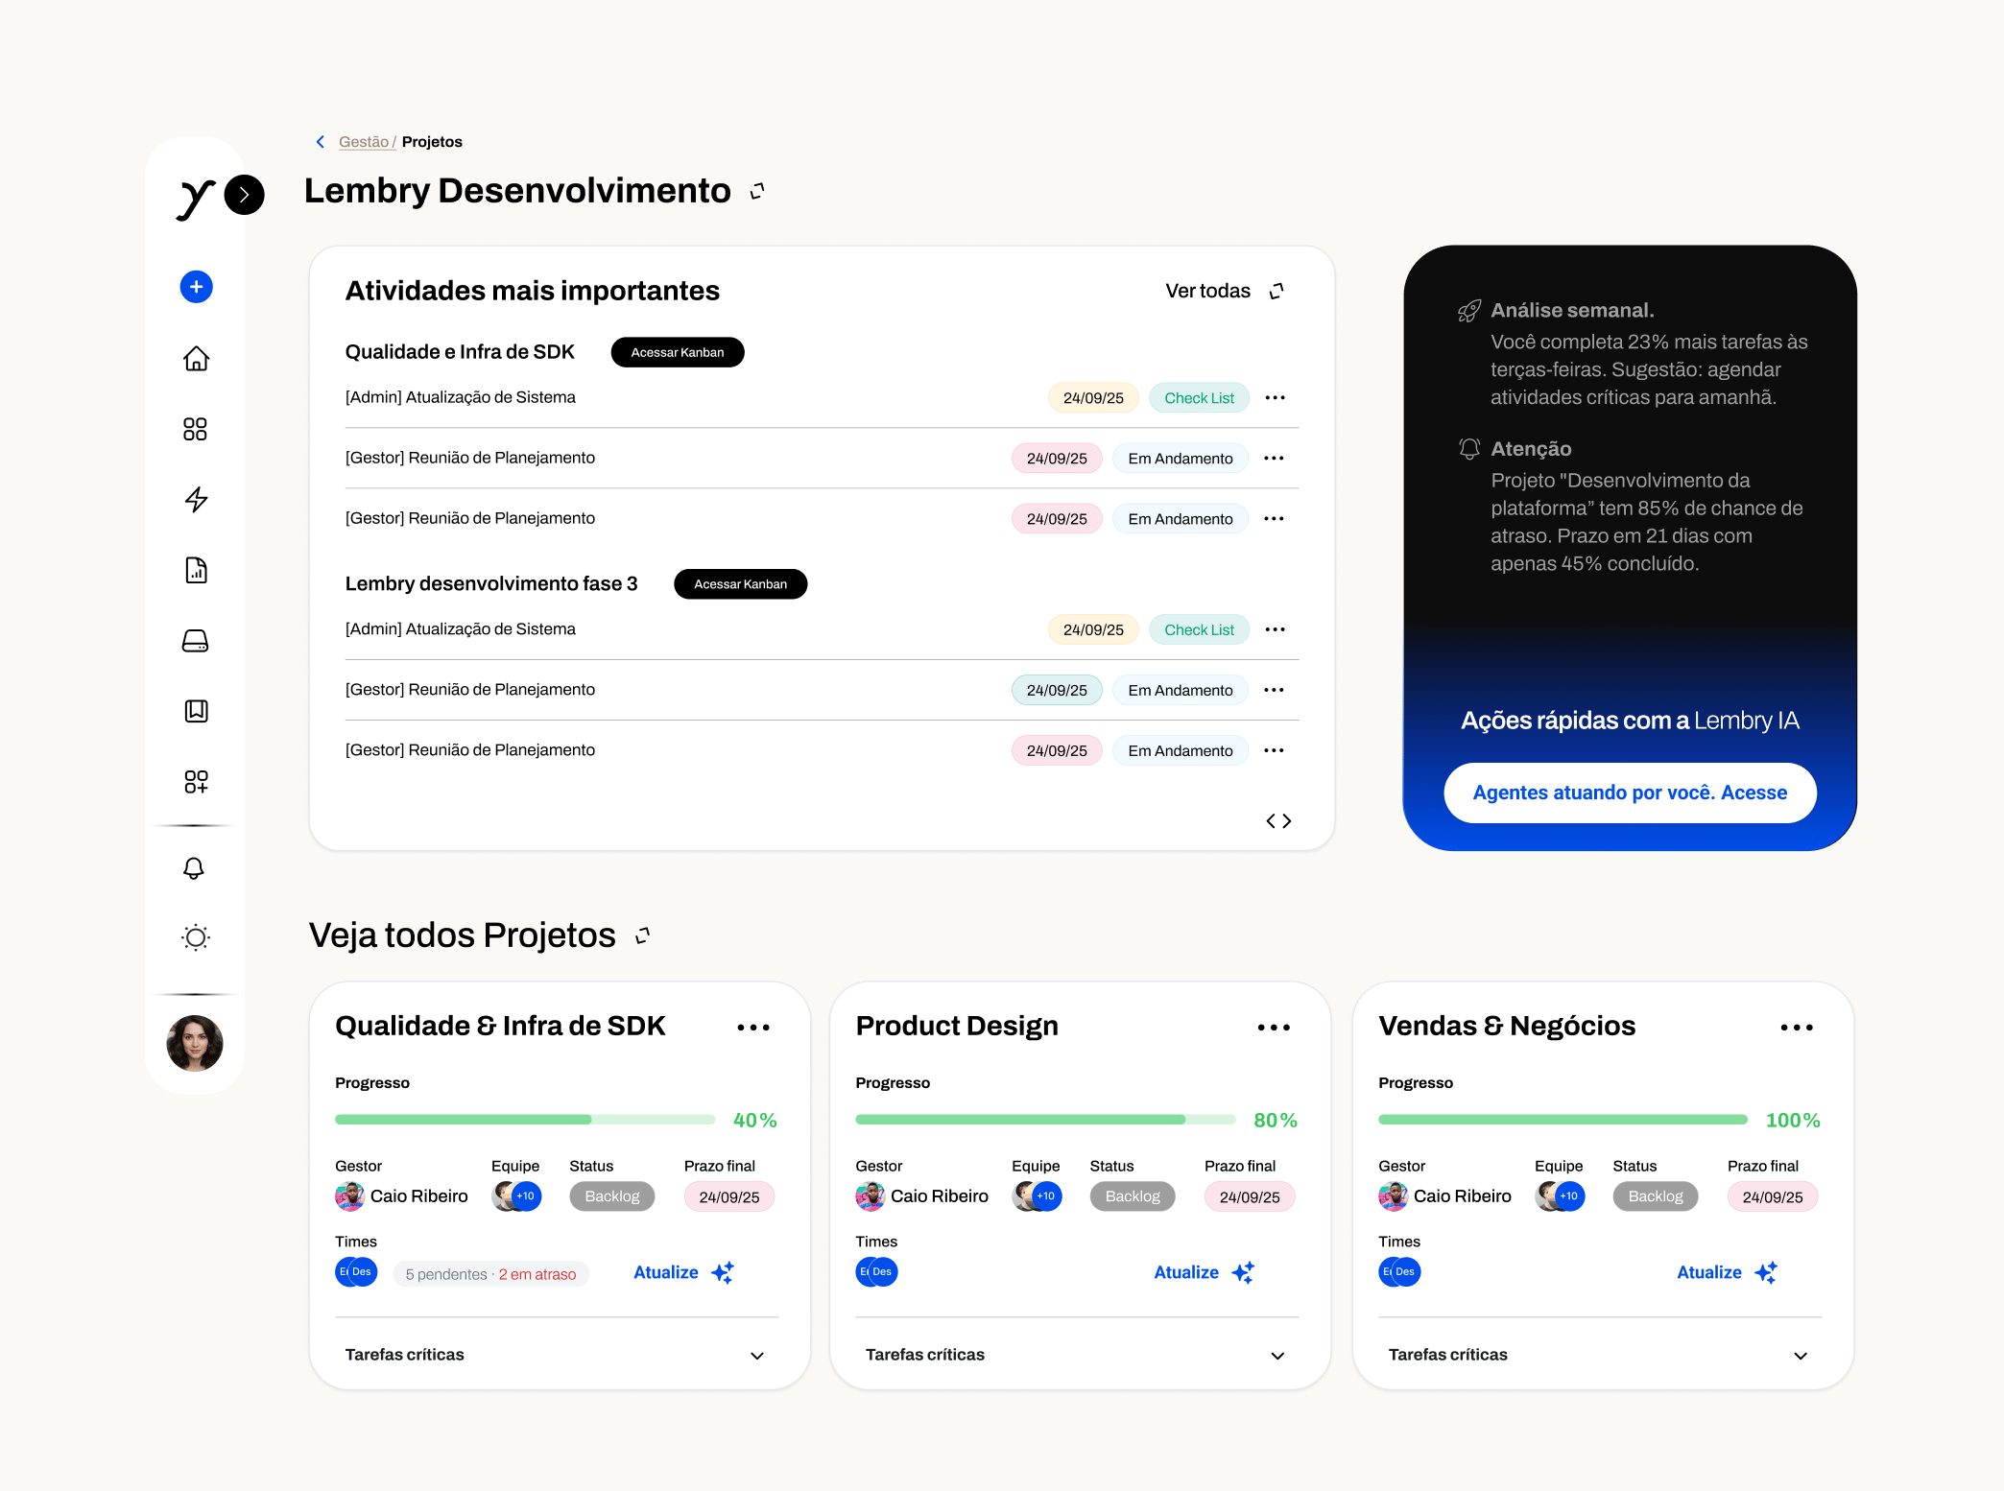Click the blue plus create button
This screenshot has width=2004, height=1491.
pos(196,287)
